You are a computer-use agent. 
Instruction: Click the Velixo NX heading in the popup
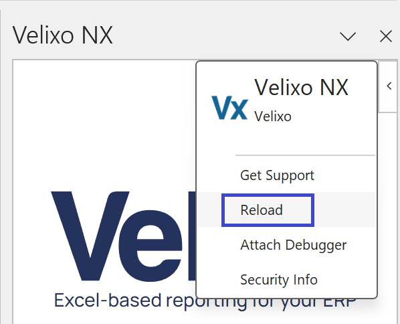point(301,88)
